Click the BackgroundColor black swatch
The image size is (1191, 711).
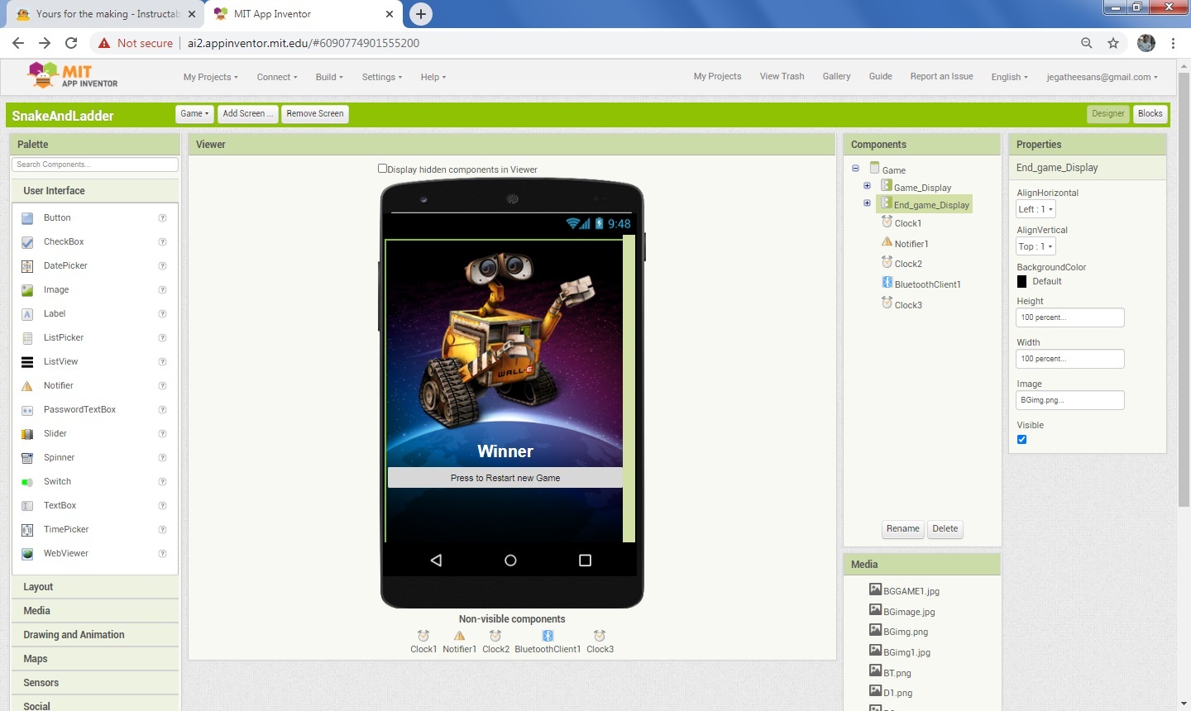1021,282
